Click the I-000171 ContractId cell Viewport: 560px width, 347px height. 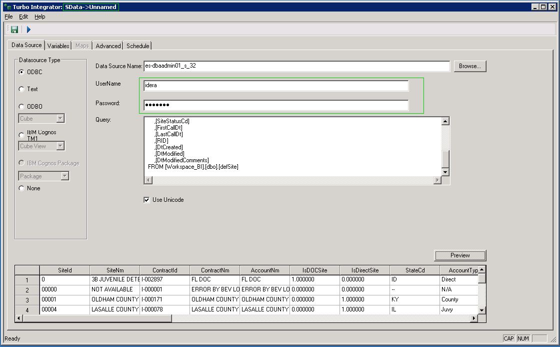[x=164, y=299]
